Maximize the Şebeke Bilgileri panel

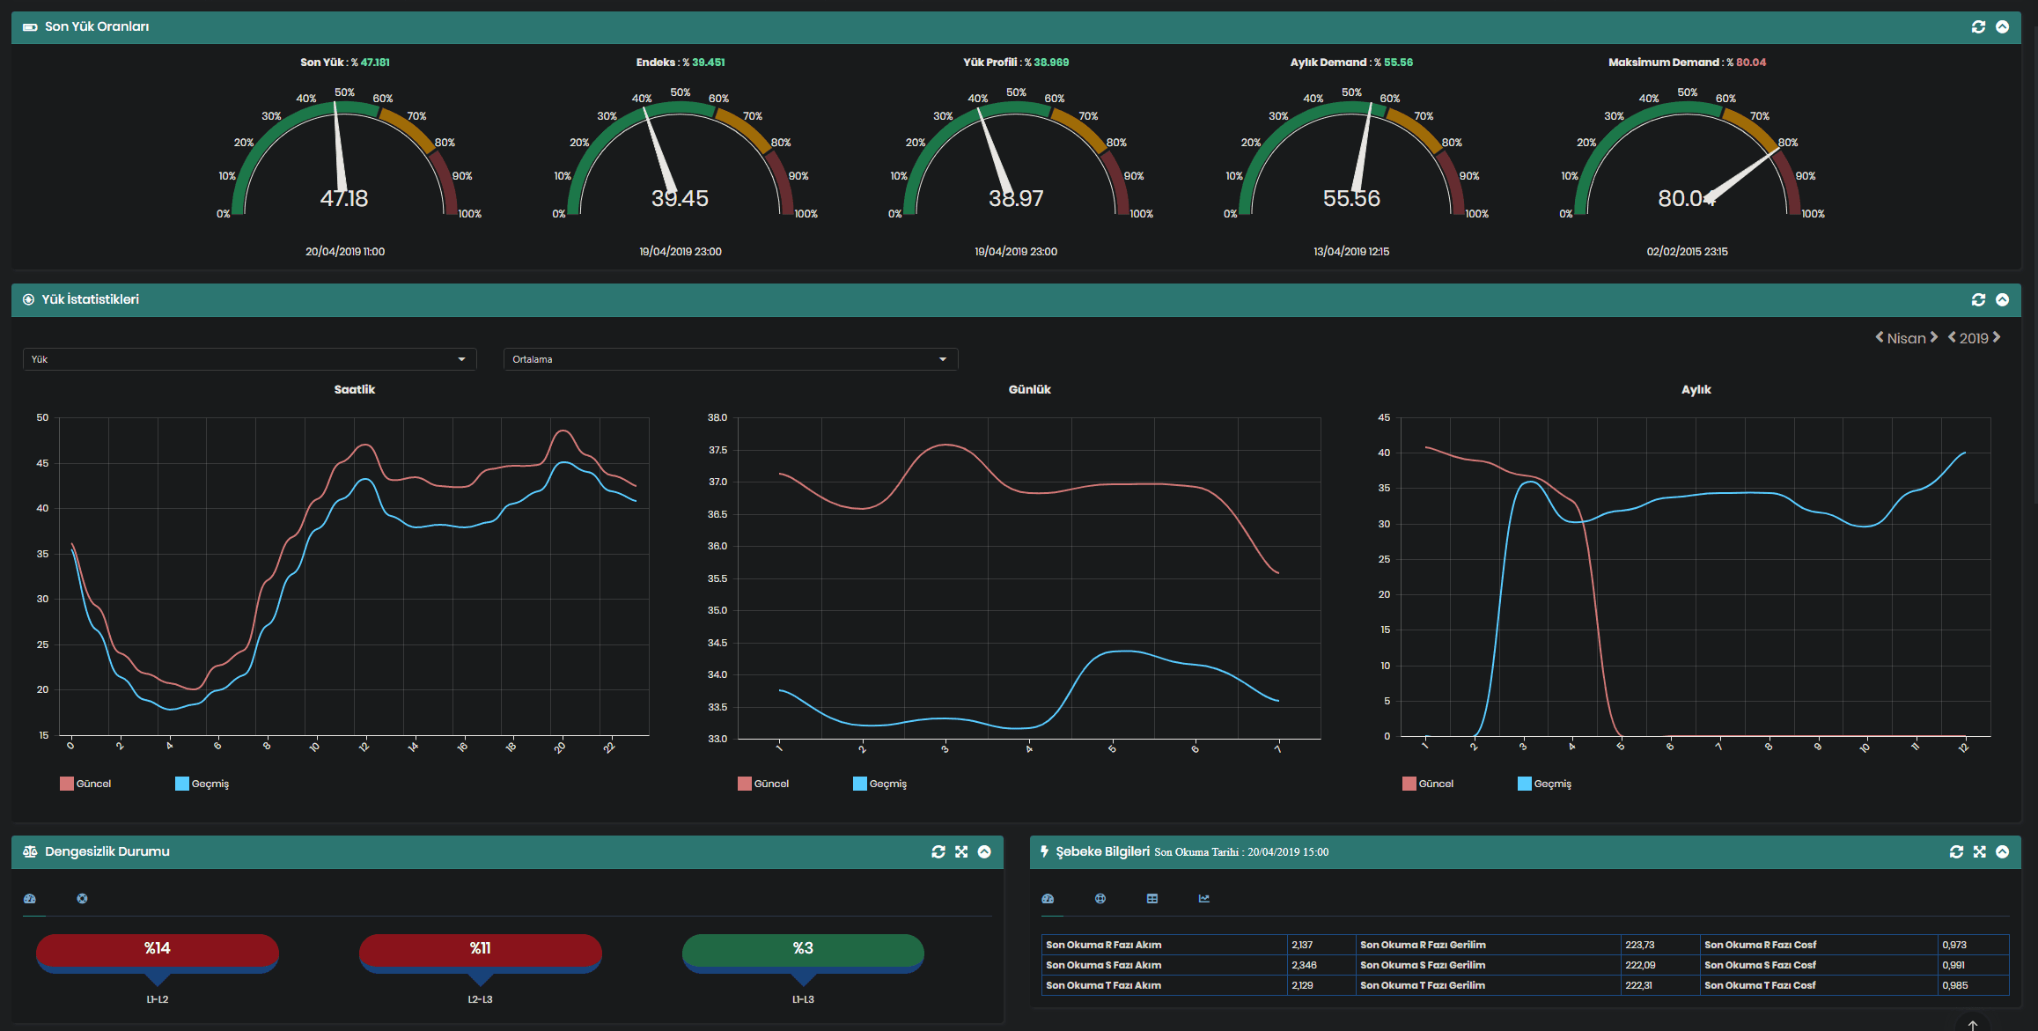pos(1980,851)
